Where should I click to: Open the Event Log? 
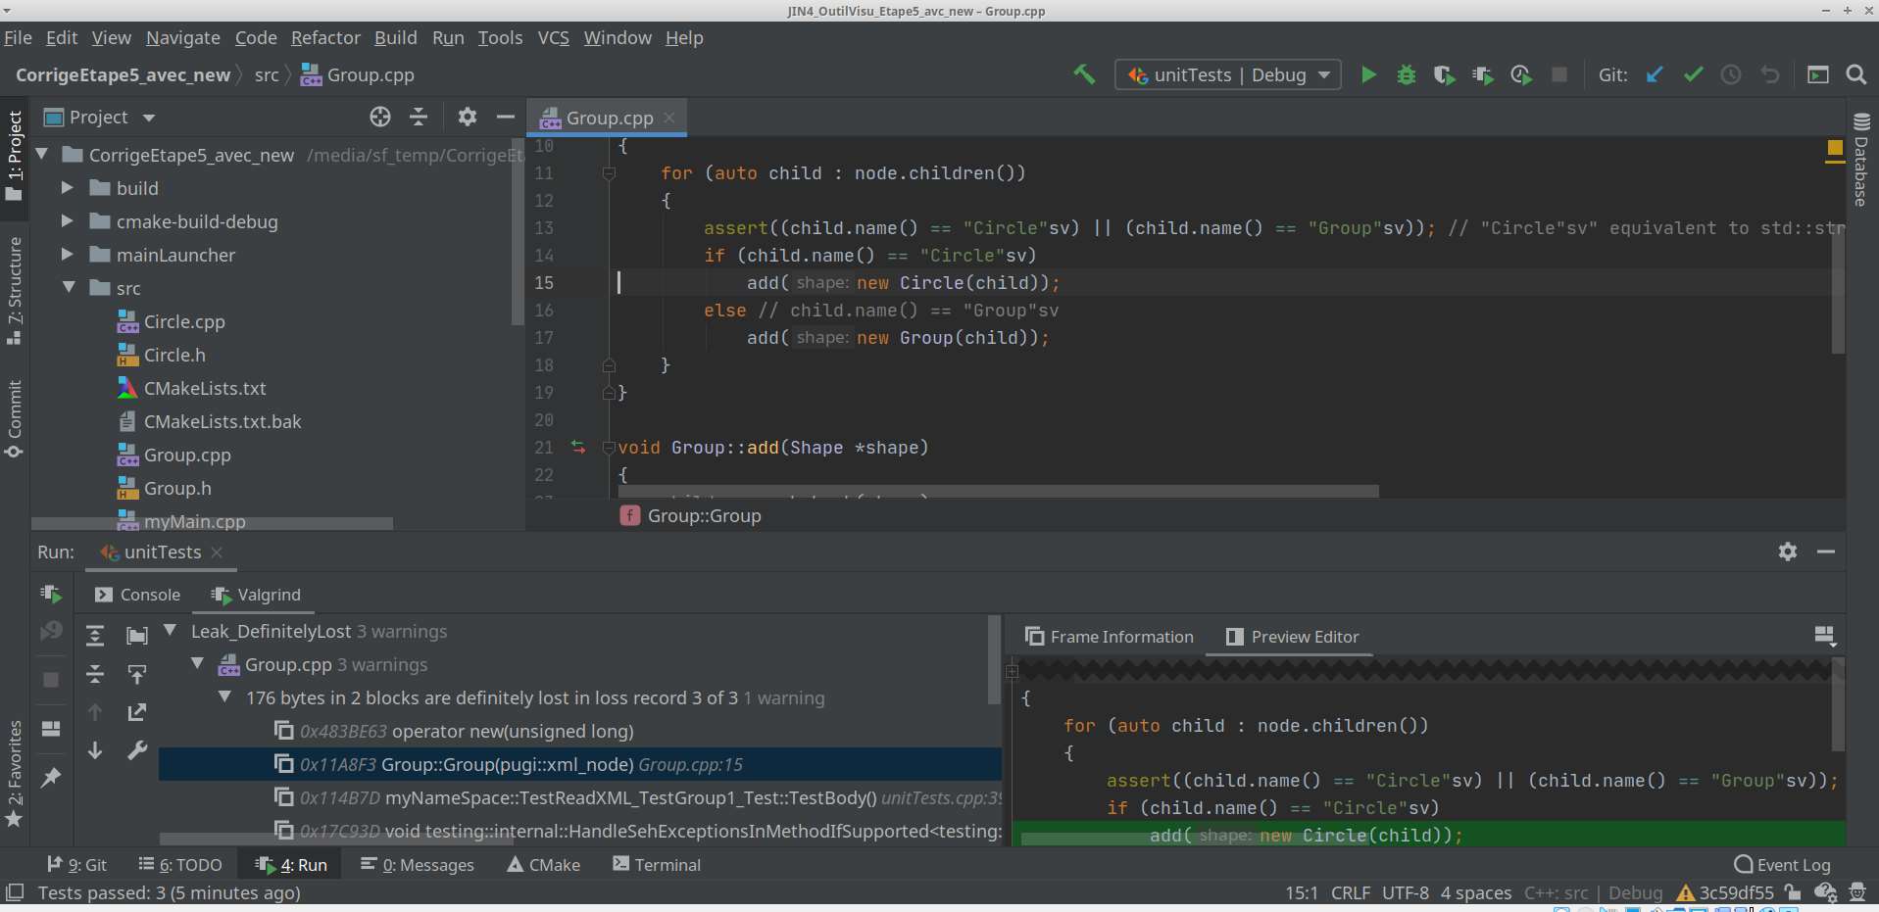(x=1782, y=865)
